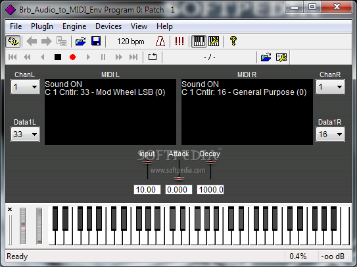Click the Decay value field 1000.0
The width and height of the screenshot is (357, 267).
(x=210, y=190)
